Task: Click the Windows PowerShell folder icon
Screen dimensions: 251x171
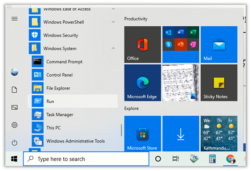Action: pyautogui.click(x=35, y=22)
